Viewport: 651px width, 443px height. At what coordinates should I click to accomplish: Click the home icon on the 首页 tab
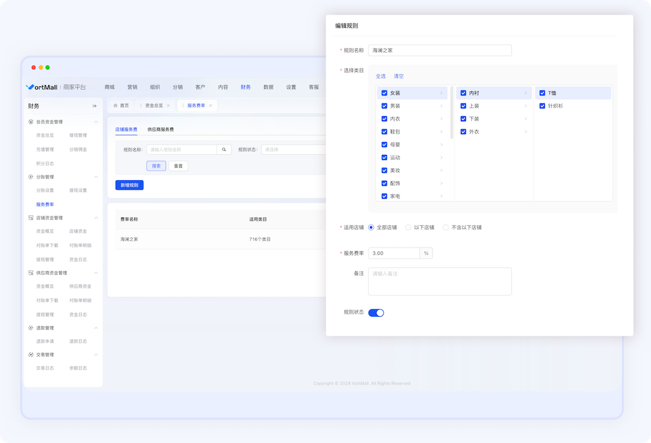pyautogui.click(x=115, y=105)
